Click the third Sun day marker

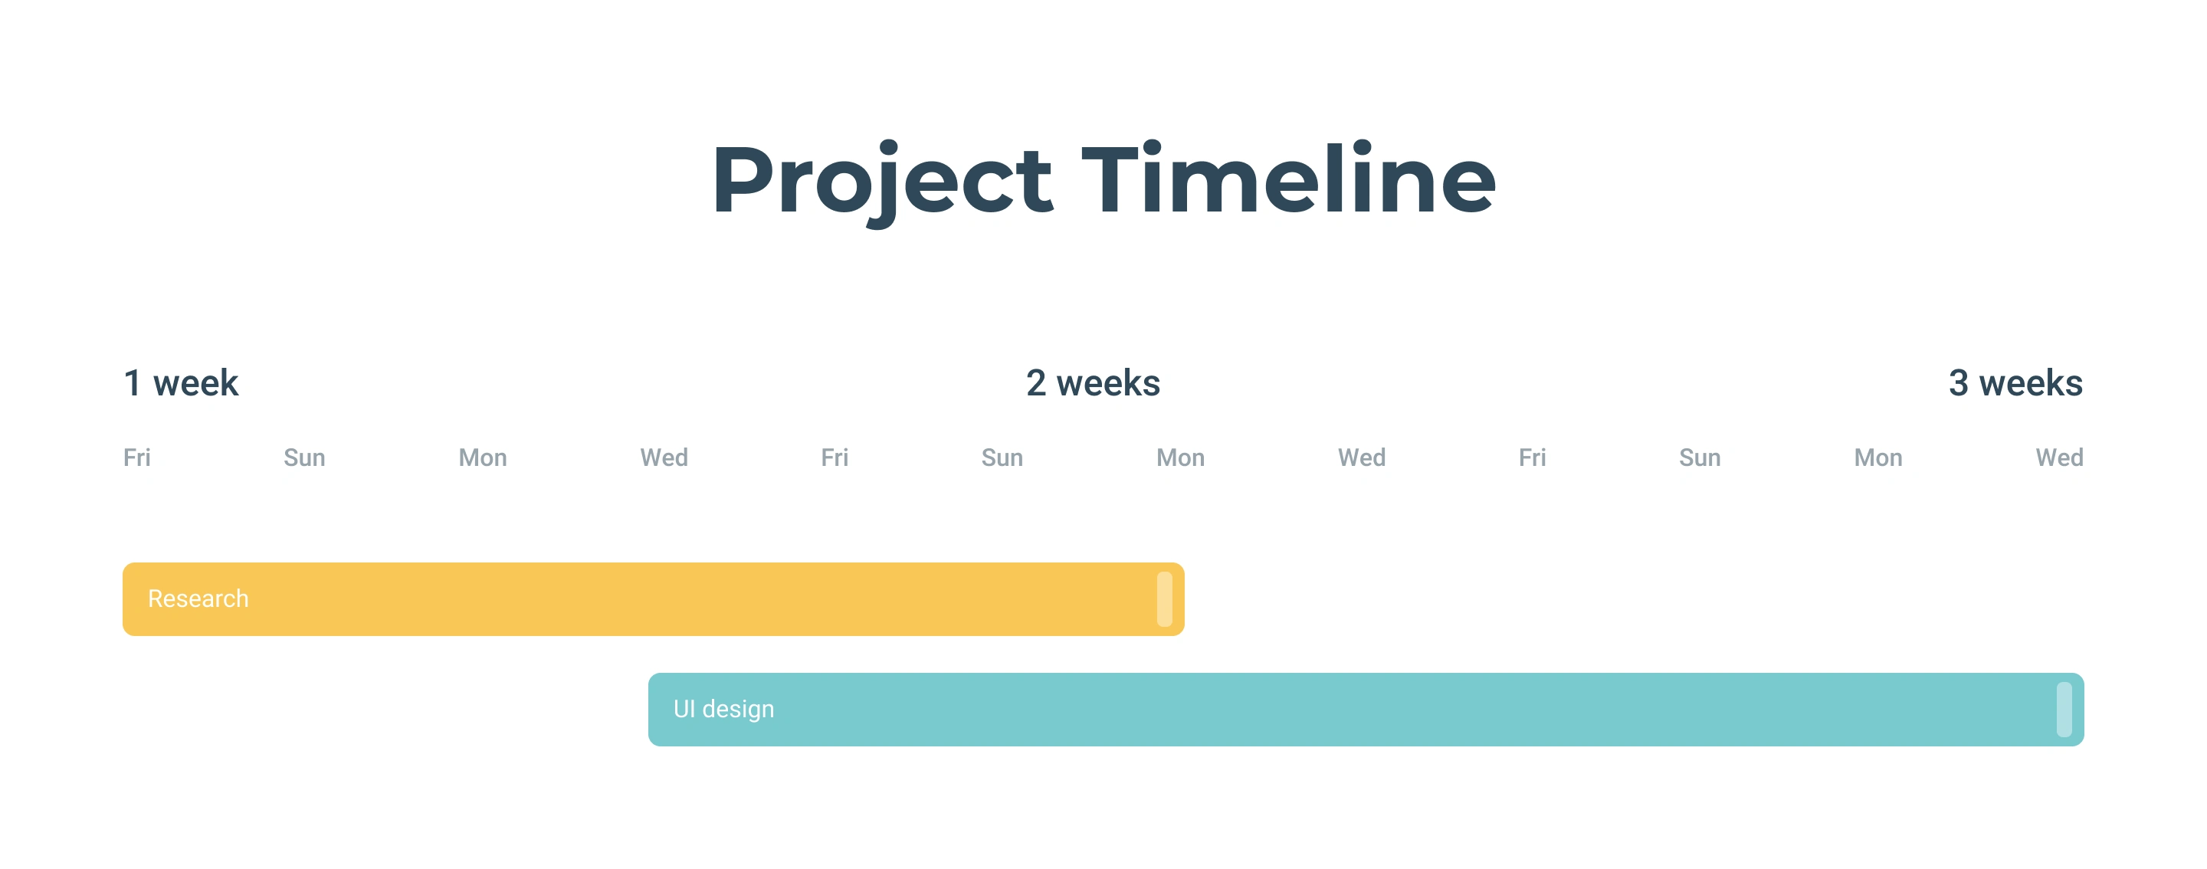(1700, 457)
